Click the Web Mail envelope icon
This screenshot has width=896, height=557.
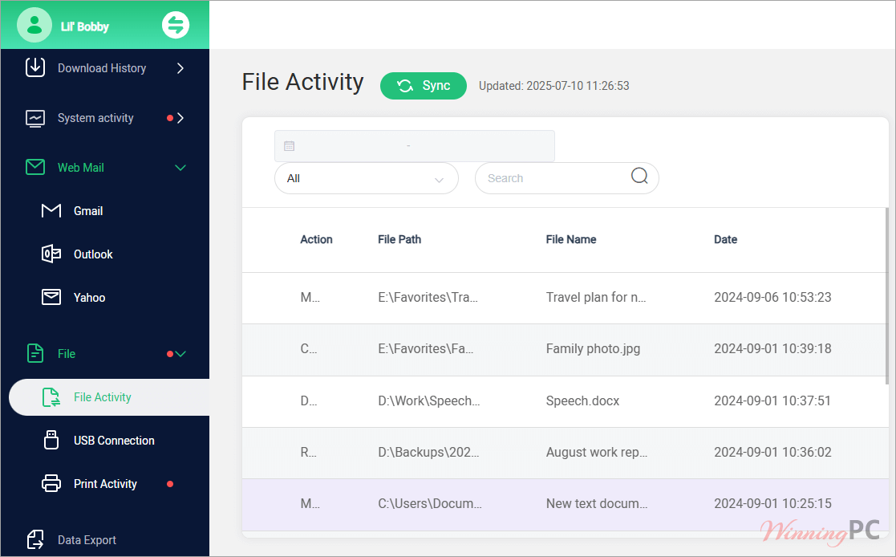pyautogui.click(x=35, y=167)
